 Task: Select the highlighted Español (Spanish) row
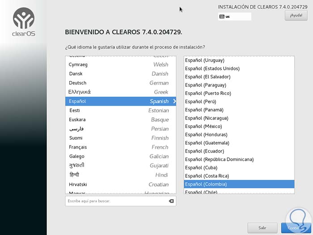(x=121, y=101)
